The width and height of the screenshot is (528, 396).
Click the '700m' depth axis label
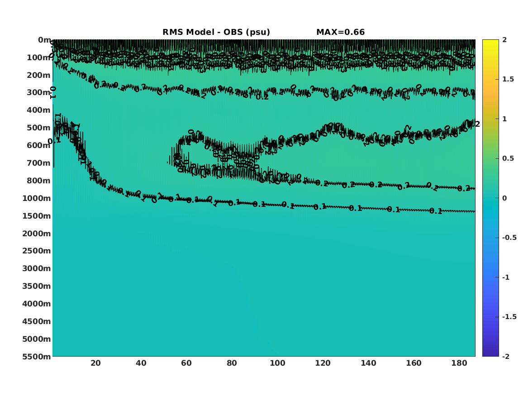coord(39,163)
